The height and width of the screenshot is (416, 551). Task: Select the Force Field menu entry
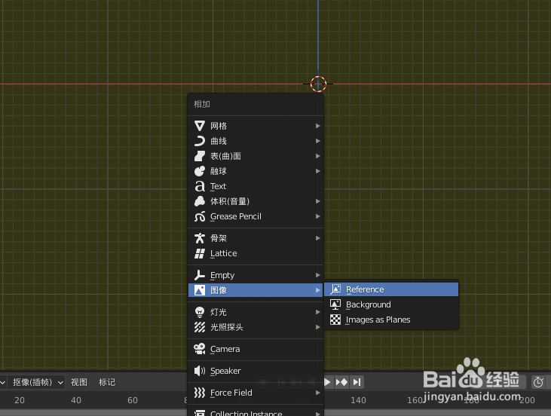pos(256,393)
